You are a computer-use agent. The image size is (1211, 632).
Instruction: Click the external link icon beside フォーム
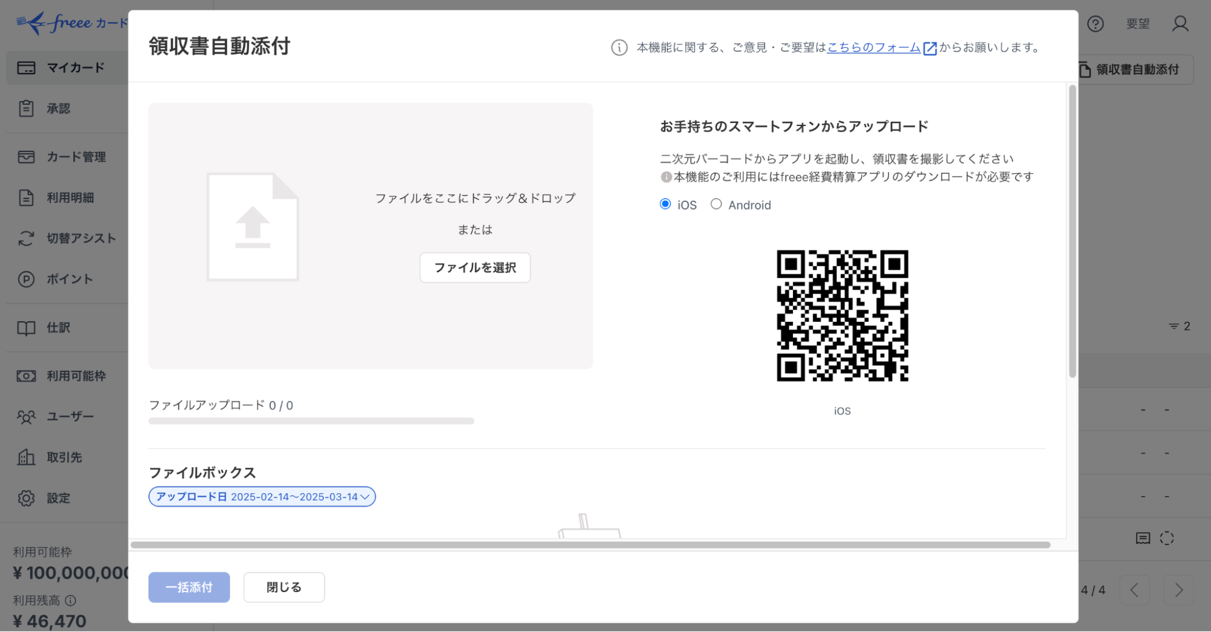coord(929,48)
